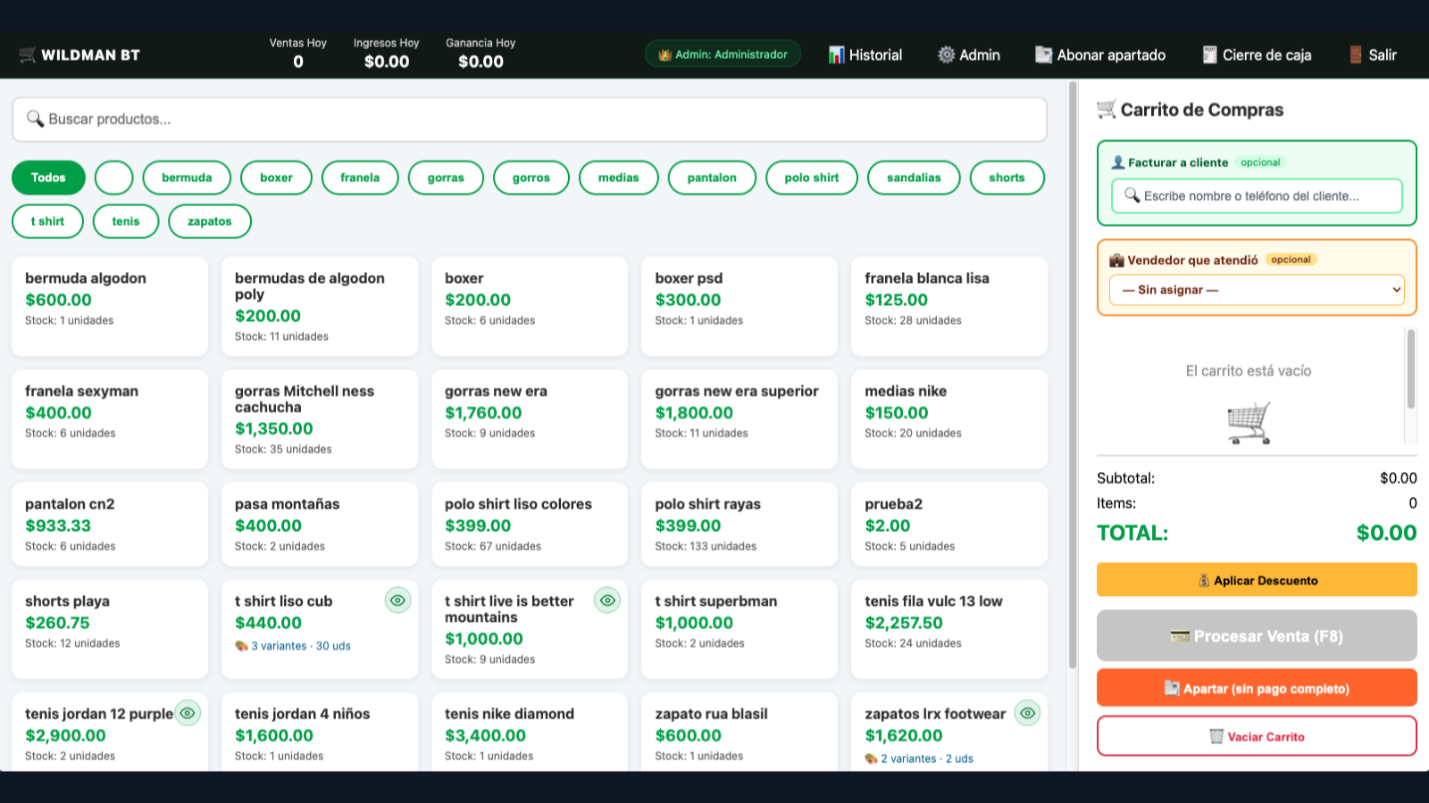Click the cart icon beside Carrito de Compras
The width and height of the screenshot is (1429, 803).
click(x=1107, y=109)
